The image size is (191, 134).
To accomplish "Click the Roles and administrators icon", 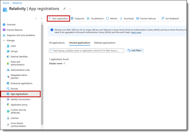I will (8, 63).
